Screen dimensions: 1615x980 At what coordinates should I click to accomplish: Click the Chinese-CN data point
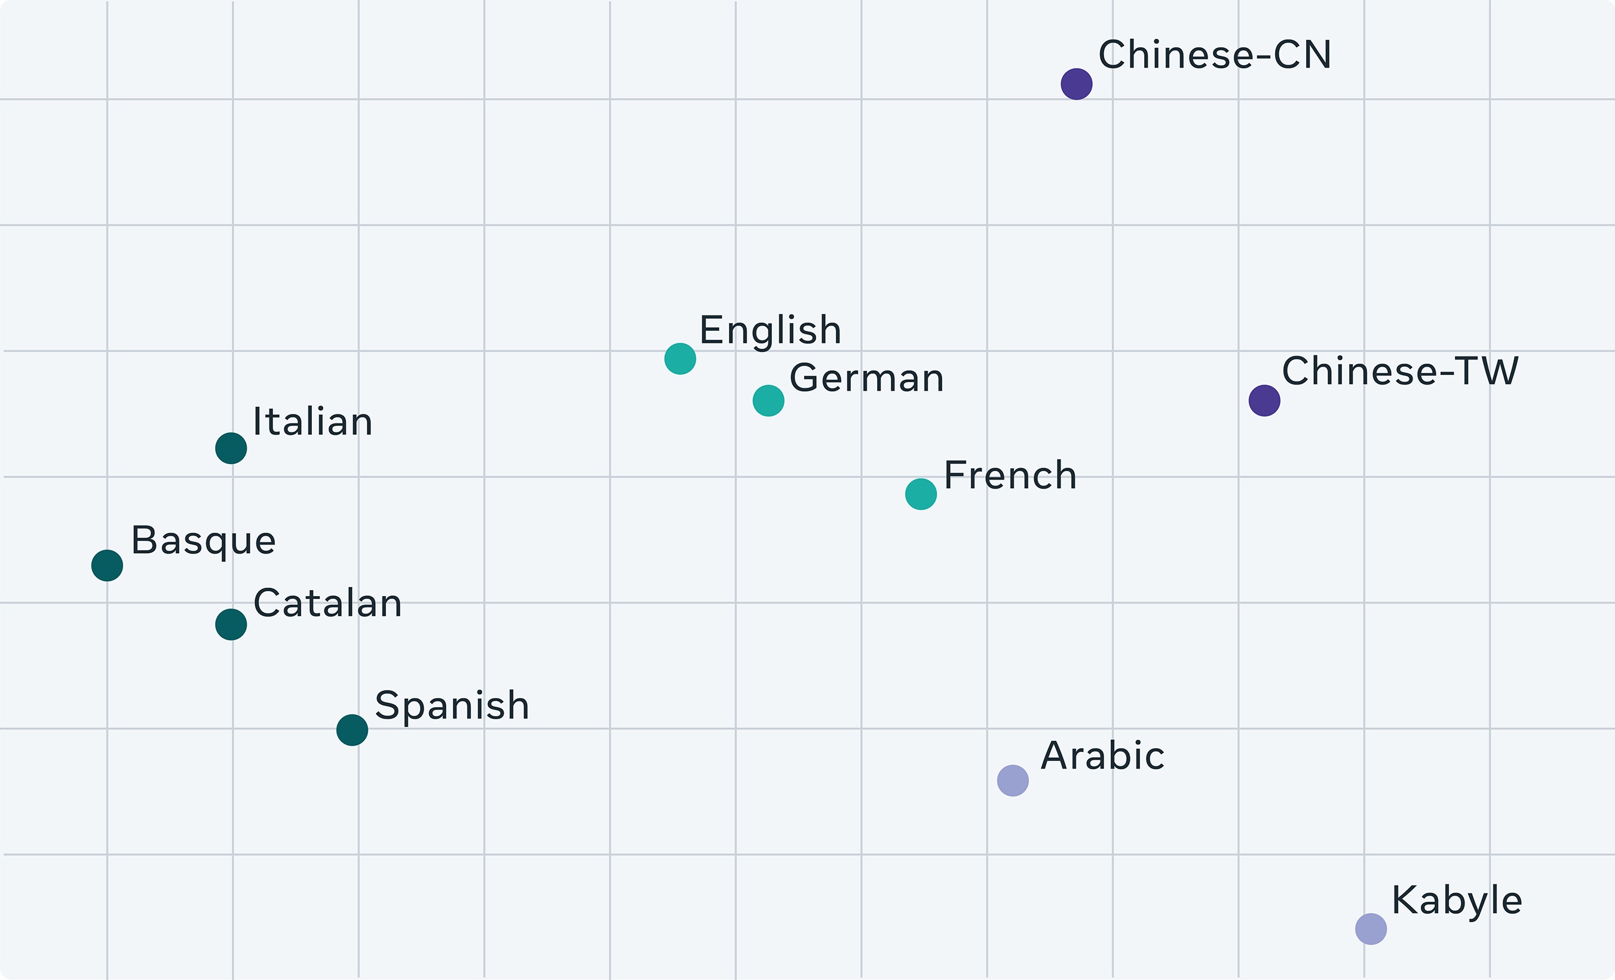(x=1076, y=84)
